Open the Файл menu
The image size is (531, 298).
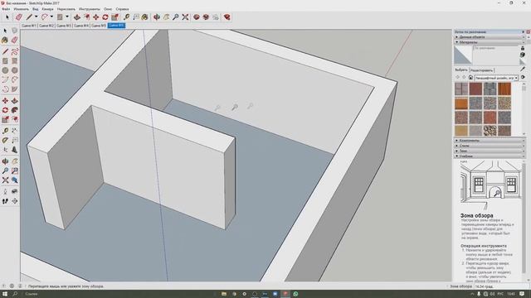(6, 9)
